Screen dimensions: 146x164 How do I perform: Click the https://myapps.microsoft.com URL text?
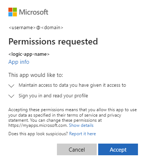38,125
